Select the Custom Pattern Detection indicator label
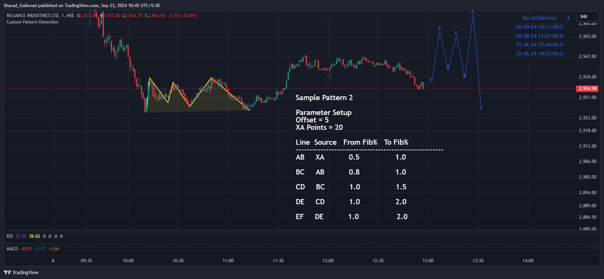The height and width of the screenshot is (279, 604). coord(32,22)
